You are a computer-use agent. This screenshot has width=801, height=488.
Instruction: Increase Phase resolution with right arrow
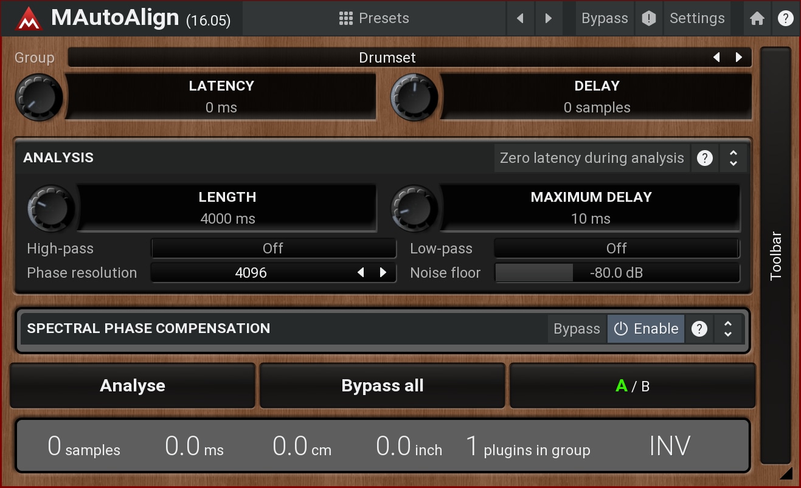pyautogui.click(x=383, y=273)
